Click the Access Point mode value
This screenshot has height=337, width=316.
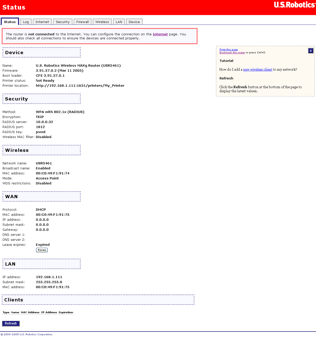(x=47, y=178)
